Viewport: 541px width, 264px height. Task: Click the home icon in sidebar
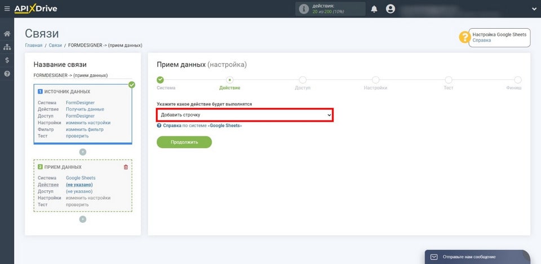pyautogui.click(x=7, y=34)
